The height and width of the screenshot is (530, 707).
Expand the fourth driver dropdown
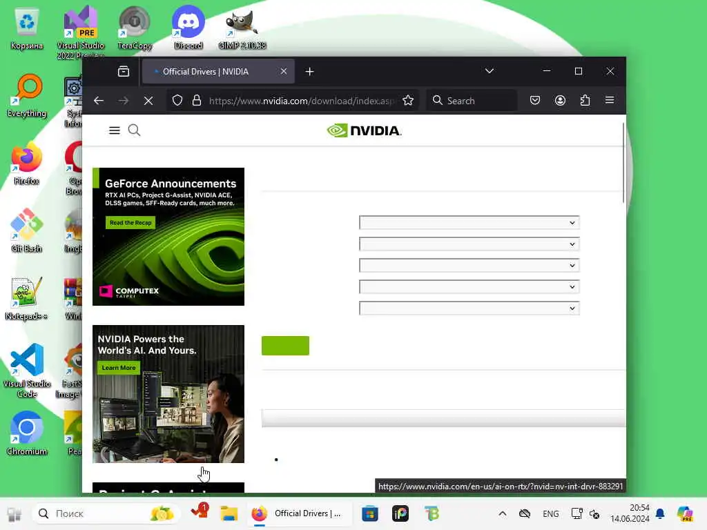pyautogui.click(x=469, y=287)
